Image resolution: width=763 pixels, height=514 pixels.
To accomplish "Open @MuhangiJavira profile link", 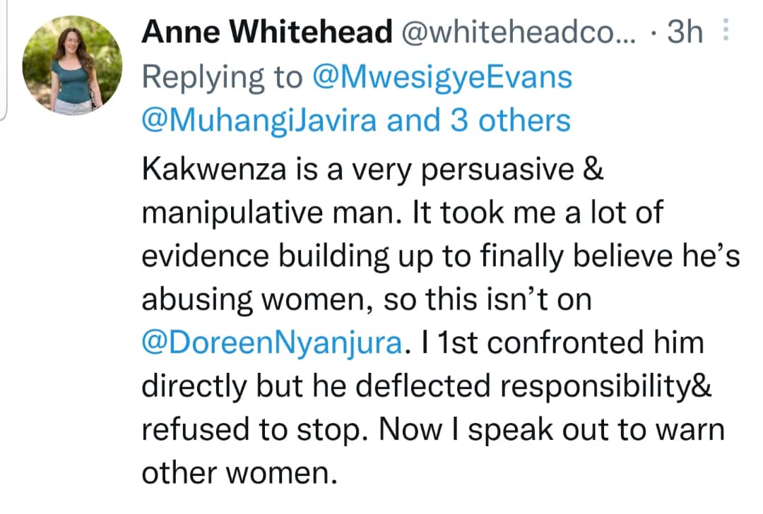I will coord(254,119).
